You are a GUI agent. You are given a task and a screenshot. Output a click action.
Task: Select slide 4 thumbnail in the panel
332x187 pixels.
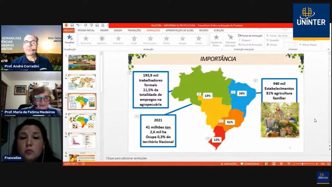pyautogui.click(x=82, y=121)
